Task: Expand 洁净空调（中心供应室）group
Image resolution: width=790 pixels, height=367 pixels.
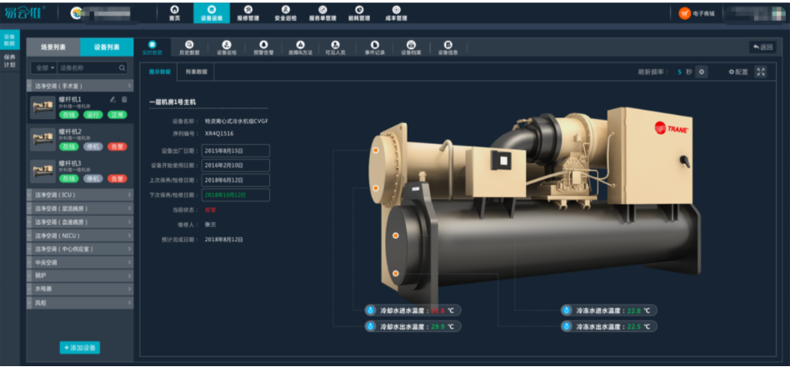Action: pyautogui.click(x=80, y=249)
